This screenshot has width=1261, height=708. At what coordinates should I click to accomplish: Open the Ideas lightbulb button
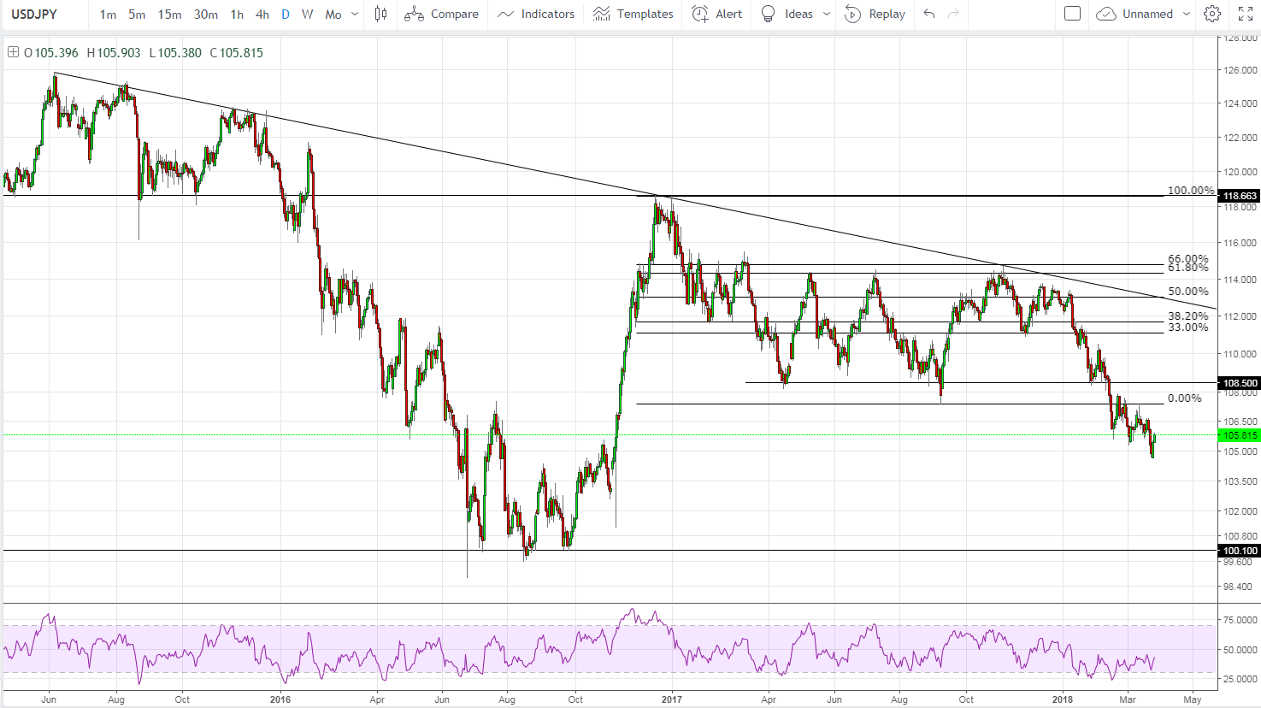click(x=787, y=15)
